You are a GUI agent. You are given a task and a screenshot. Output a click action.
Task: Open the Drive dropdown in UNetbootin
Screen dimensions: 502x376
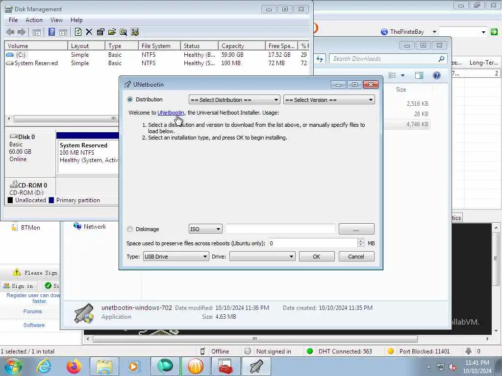262,257
